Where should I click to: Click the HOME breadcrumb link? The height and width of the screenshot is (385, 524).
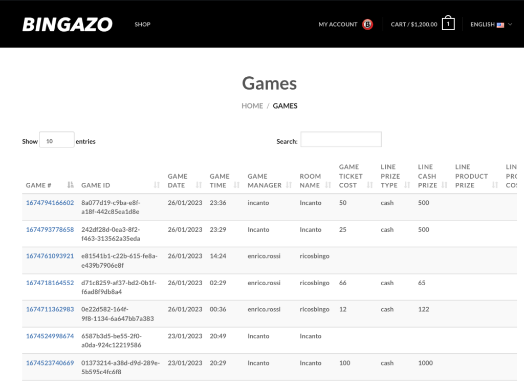[x=252, y=106]
